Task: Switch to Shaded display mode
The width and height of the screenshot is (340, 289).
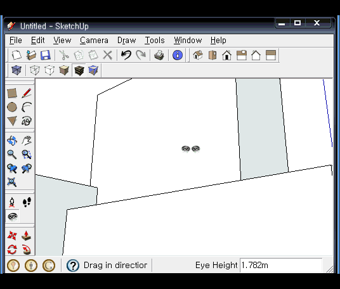Action: [x=64, y=70]
